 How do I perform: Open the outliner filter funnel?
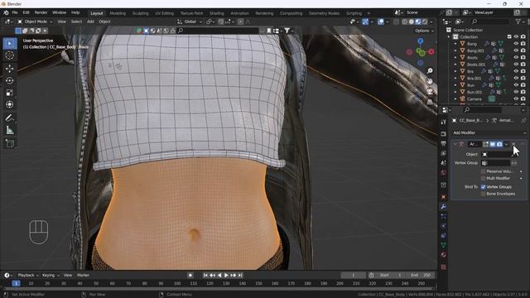pos(518,22)
